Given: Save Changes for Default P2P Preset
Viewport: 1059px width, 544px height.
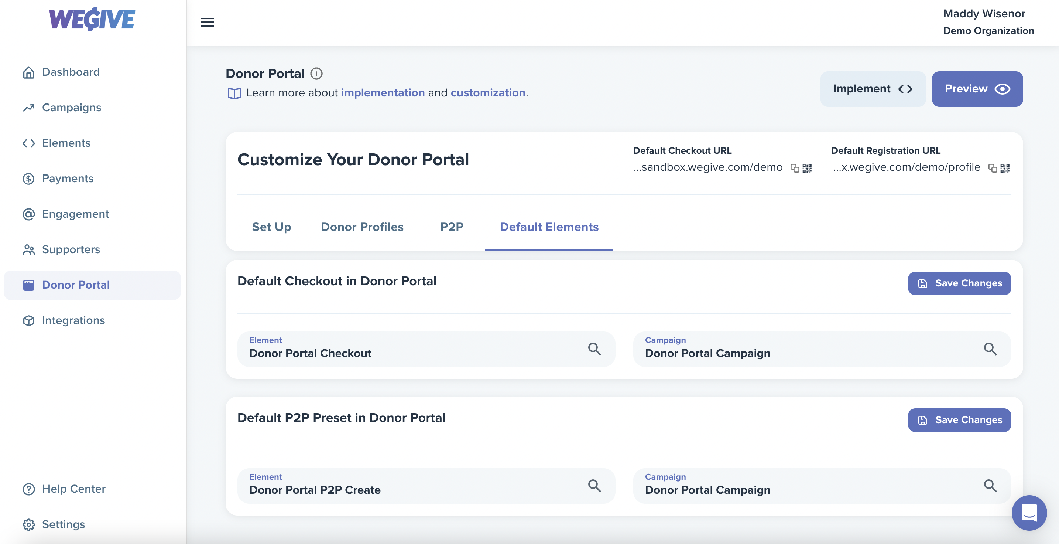Looking at the screenshot, I should click(959, 420).
